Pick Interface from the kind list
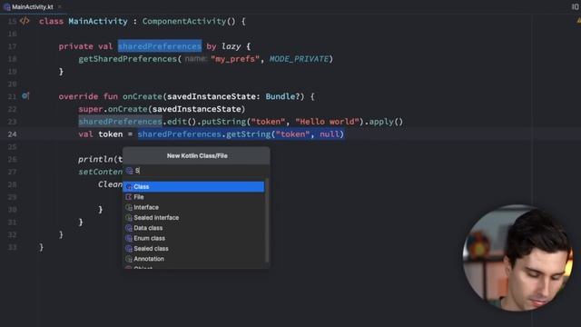Viewport: 581px width, 327px height. (193, 207)
